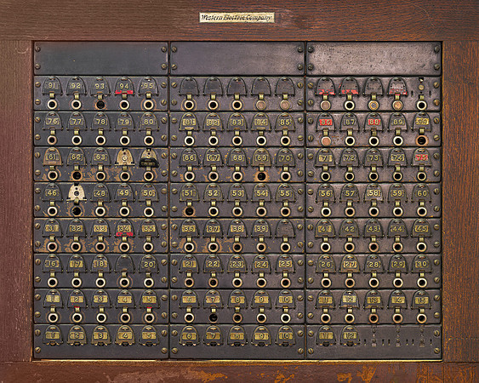Select drop indicator numbered 39
This screenshot has height=383, width=479.
click(261, 228)
